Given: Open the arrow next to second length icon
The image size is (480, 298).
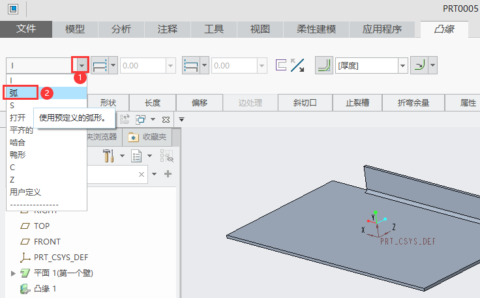Looking at the screenshot, I should 205,65.
